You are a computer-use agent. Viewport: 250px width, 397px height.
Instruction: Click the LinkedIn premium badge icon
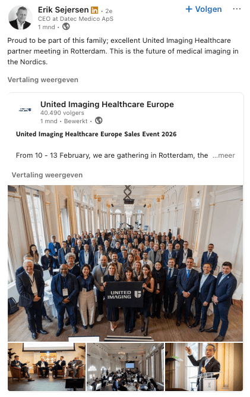pos(94,10)
